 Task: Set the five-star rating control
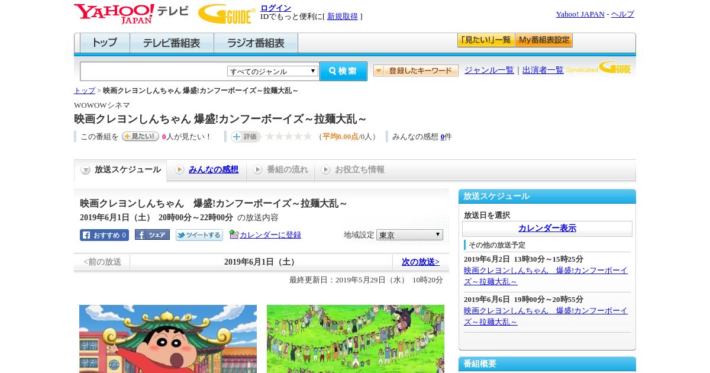pos(288,137)
